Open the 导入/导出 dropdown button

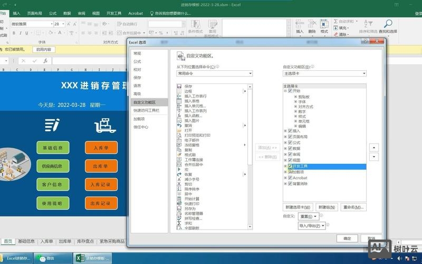coord(312,226)
